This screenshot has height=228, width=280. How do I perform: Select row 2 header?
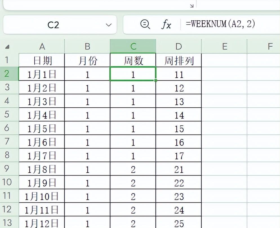point(9,74)
